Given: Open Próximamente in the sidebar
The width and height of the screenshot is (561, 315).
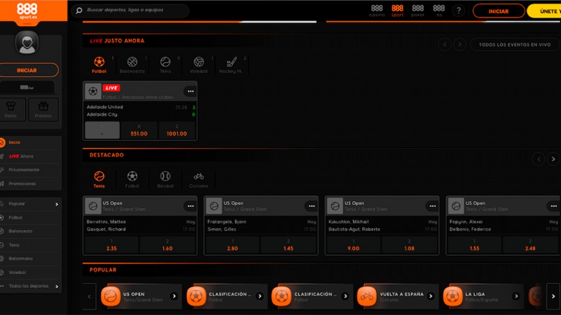Looking at the screenshot, I should [30, 170].
